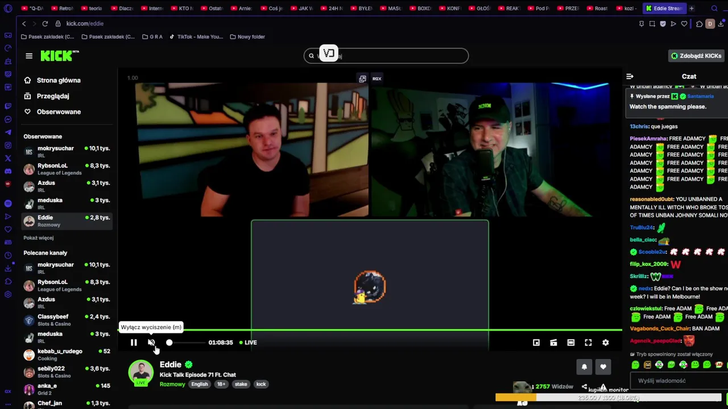Open meduska in the Obserwowane list
728x409 pixels.
click(67, 203)
